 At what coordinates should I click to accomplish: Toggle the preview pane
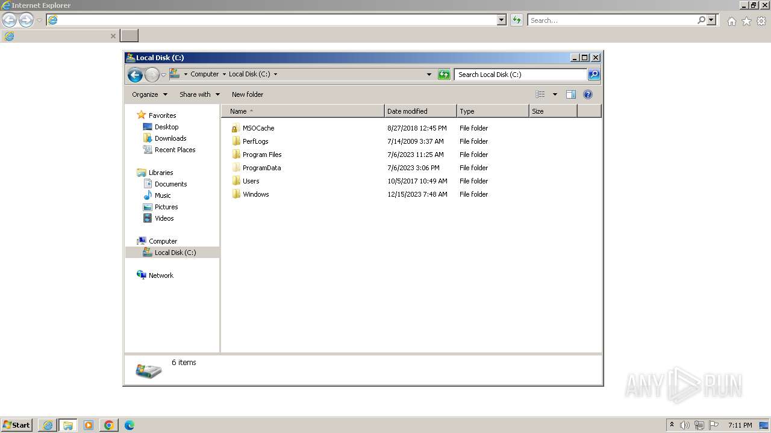pos(571,94)
